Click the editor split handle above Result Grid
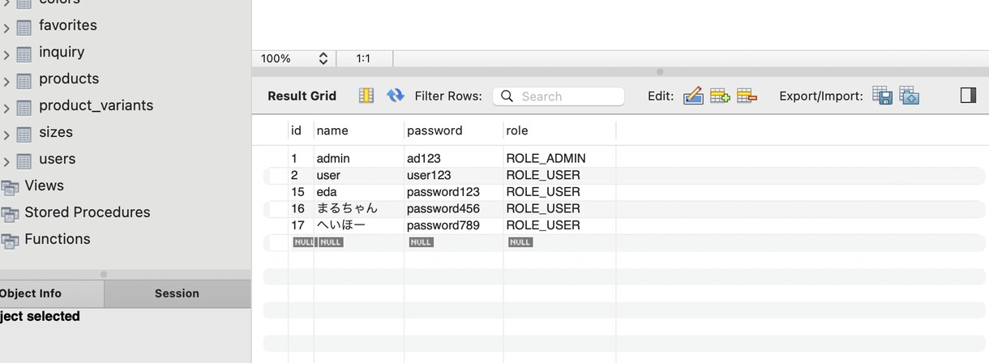 659,72
